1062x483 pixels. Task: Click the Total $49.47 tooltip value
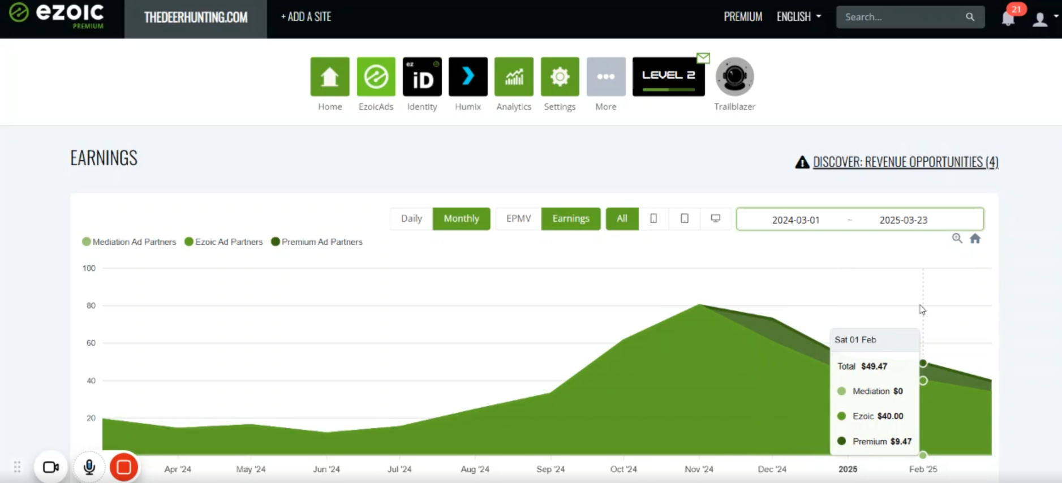coord(874,366)
